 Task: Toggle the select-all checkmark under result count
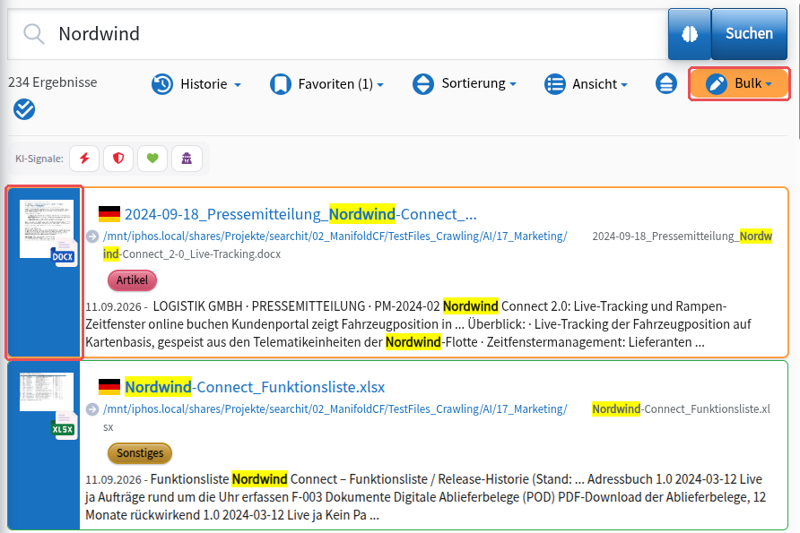24,109
